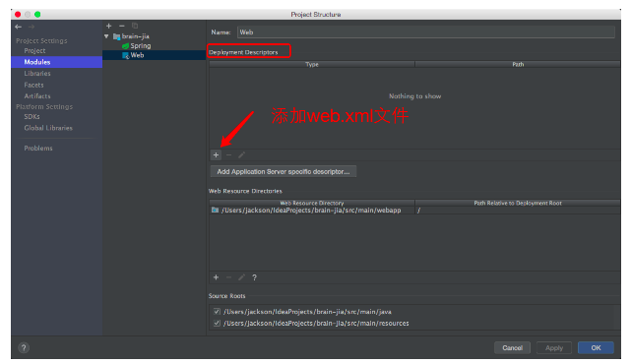
Task: Open Facets settings
Action: pos(33,85)
